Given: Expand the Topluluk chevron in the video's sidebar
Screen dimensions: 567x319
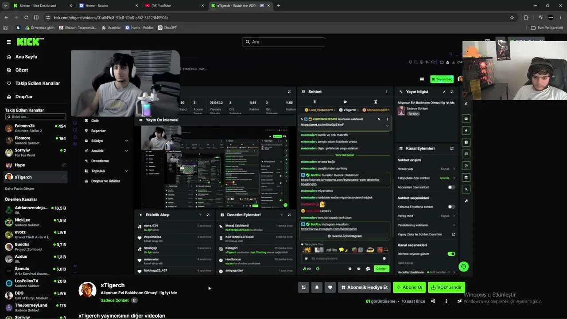Looking at the screenshot, I should pyautogui.click(x=126, y=171).
